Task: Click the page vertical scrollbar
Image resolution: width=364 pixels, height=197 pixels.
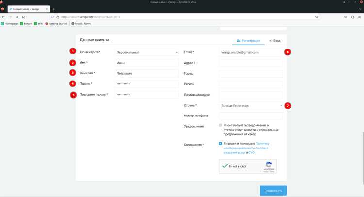Action: tap(363, 159)
